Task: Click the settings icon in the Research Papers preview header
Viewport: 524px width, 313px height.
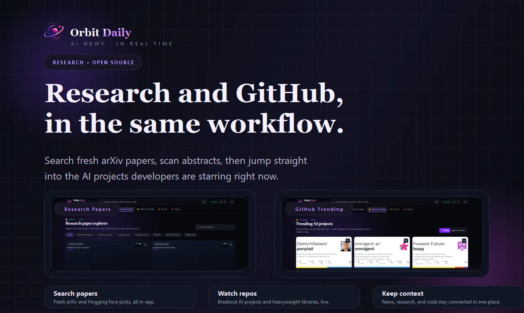Action: pyautogui.click(x=232, y=202)
